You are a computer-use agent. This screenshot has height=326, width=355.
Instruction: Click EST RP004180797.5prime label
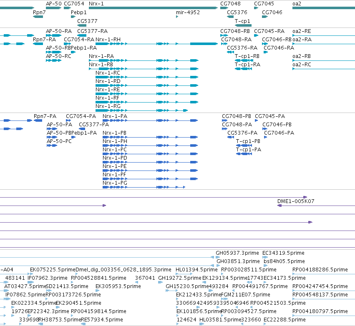(320, 311)
